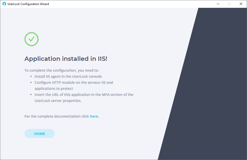
Task: Select the "Install IIS agent in the UserLock console" line
Action: tap(68, 76)
